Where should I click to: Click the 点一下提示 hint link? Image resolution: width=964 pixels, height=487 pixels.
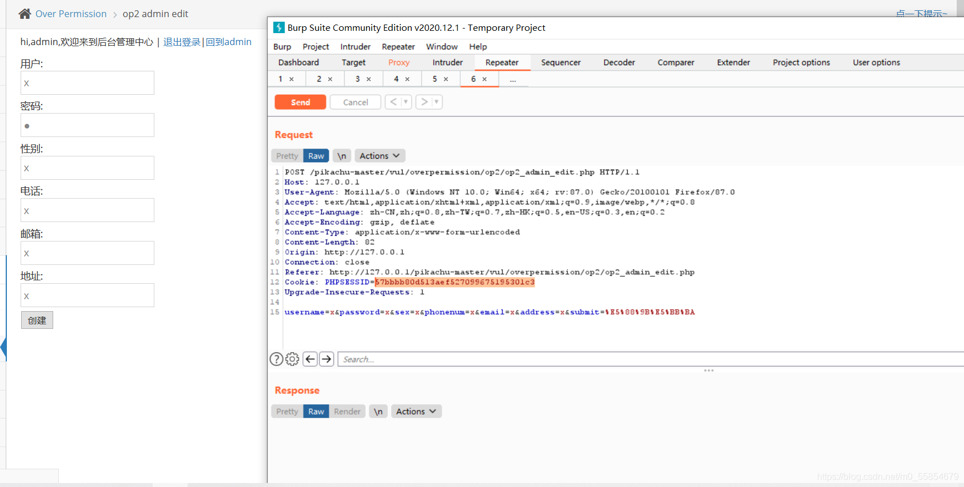pos(922,13)
